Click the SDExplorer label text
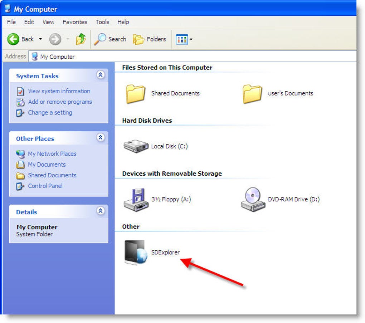Viewport: 365px width, 323px height. [x=165, y=252]
